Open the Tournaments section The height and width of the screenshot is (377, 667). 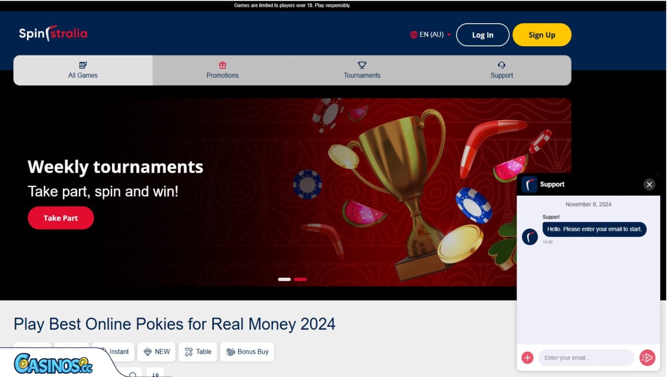362,70
